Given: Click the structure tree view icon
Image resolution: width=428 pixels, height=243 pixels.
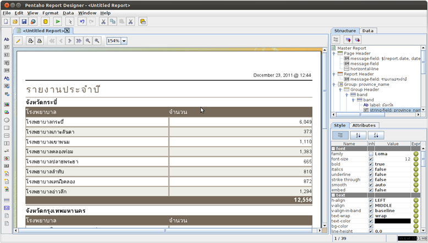Looking at the screenshot, I should pos(336,40).
